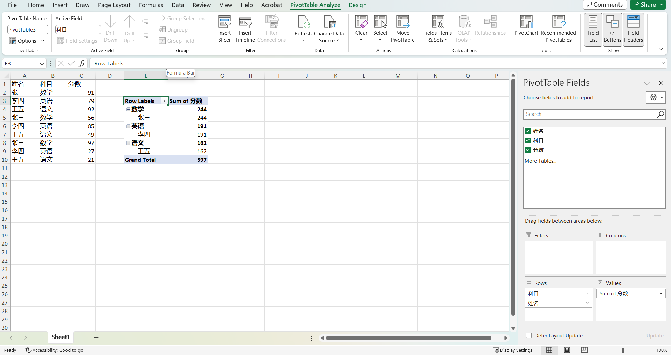The width and height of the screenshot is (671, 355).
Task: Switch to the Data tab
Action: 178,5
